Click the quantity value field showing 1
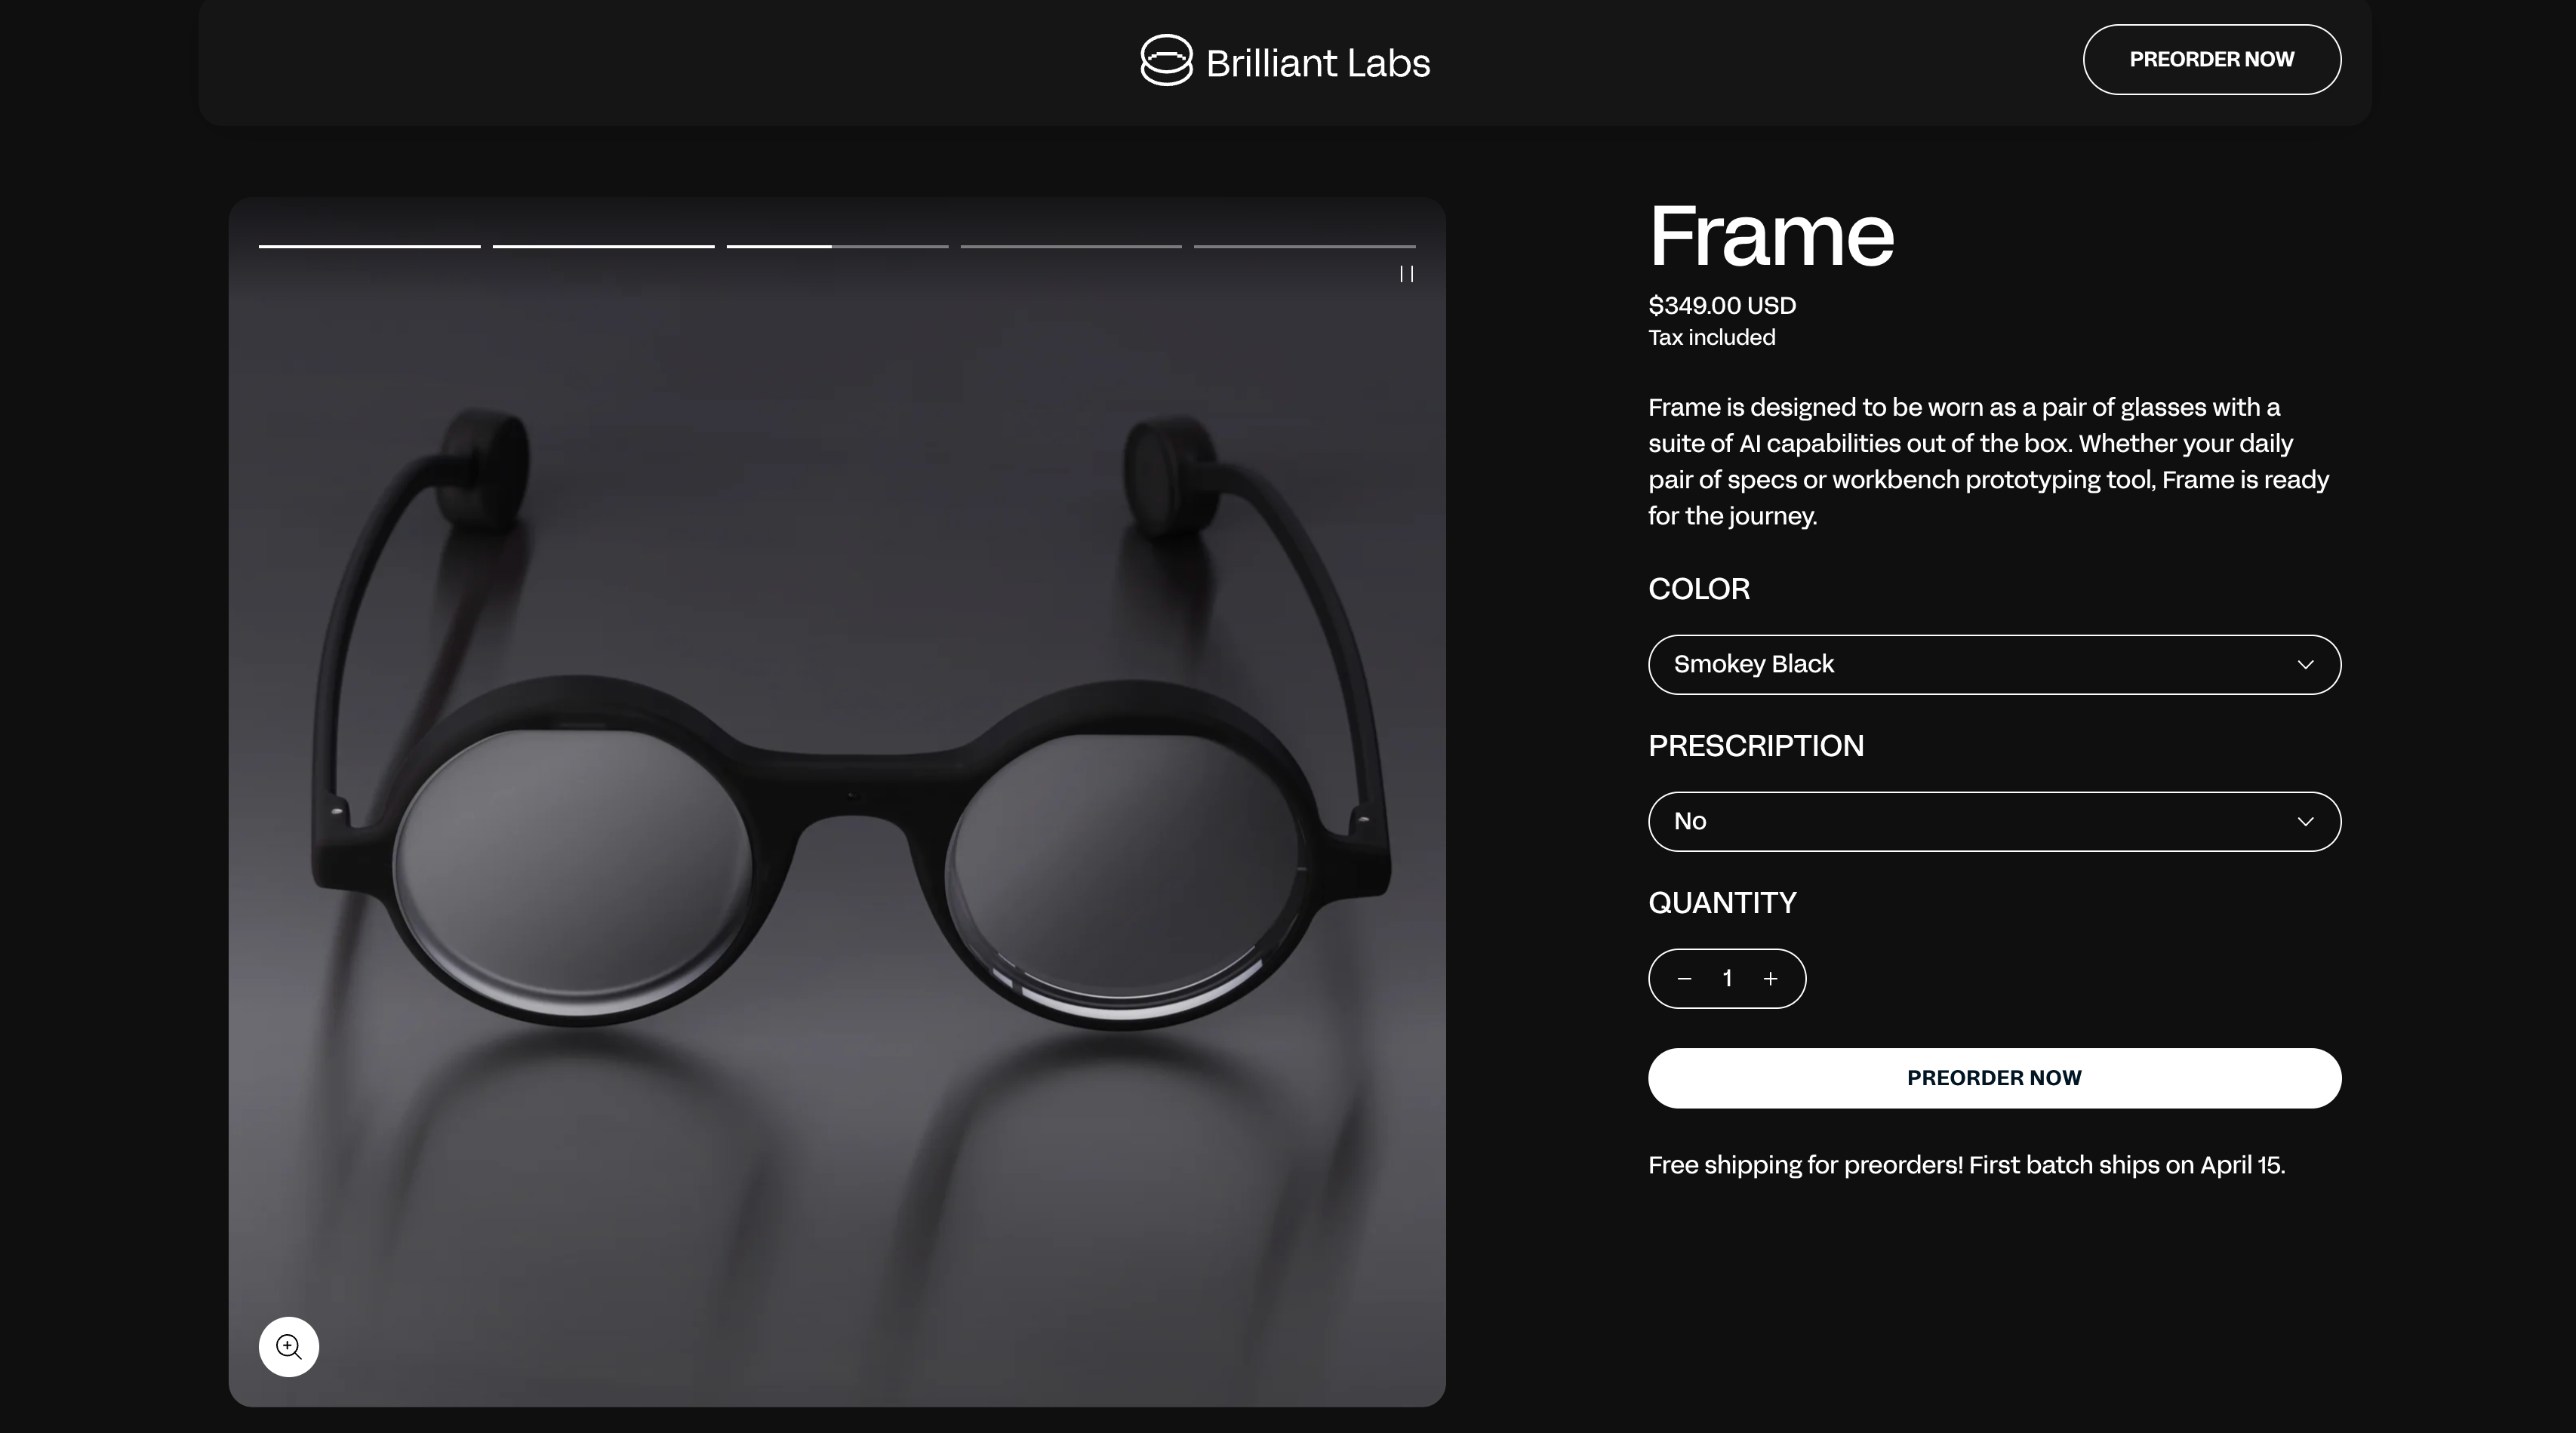Viewport: 2576px width, 1433px height. pyautogui.click(x=1726, y=979)
